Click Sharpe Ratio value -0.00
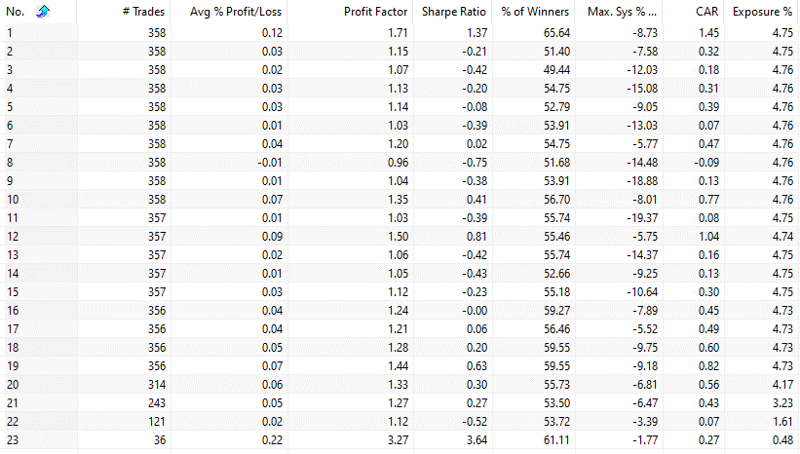 pos(475,310)
